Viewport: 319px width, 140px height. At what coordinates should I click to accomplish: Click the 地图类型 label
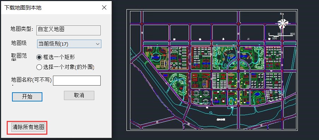(x=22, y=29)
